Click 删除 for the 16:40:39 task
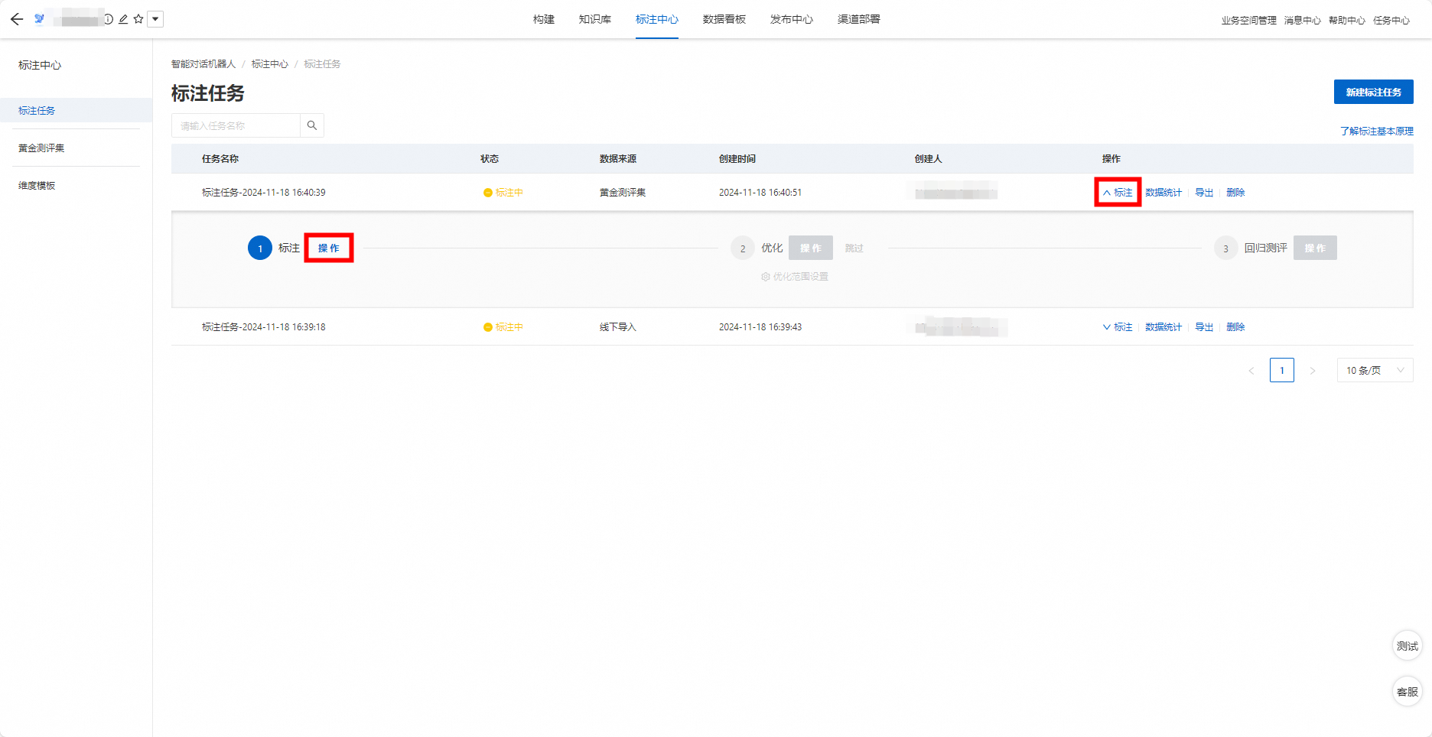This screenshot has height=737, width=1432. (x=1235, y=193)
